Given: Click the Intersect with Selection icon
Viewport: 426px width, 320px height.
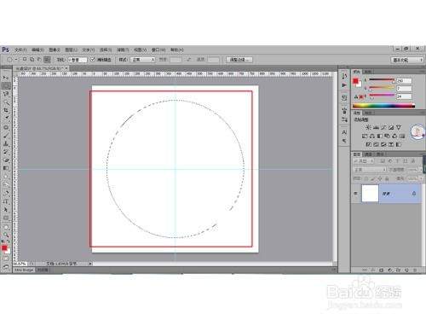Looking at the screenshot, I should [47, 60].
